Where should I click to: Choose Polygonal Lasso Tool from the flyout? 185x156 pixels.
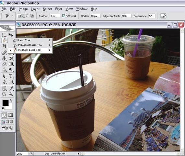30,45
